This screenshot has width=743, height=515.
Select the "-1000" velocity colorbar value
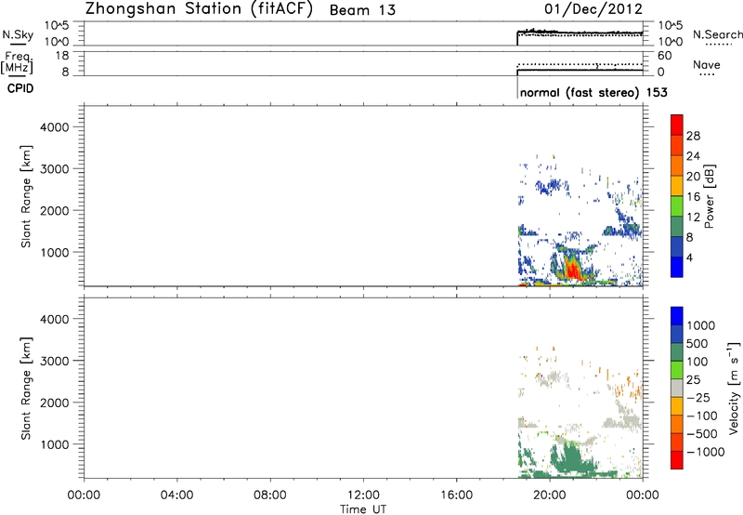tap(706, 452)
